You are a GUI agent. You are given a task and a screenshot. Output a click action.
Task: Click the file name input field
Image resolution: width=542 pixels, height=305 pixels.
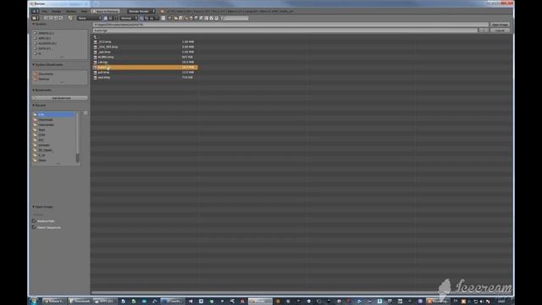pos(285,30)
